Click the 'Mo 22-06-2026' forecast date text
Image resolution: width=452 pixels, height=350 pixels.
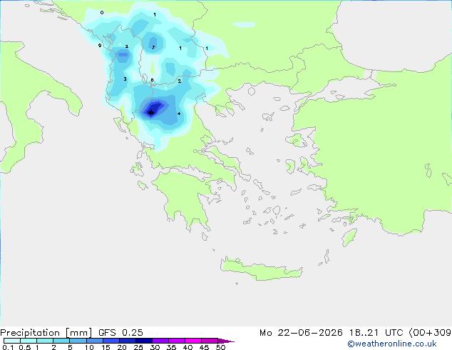point(301,333)
